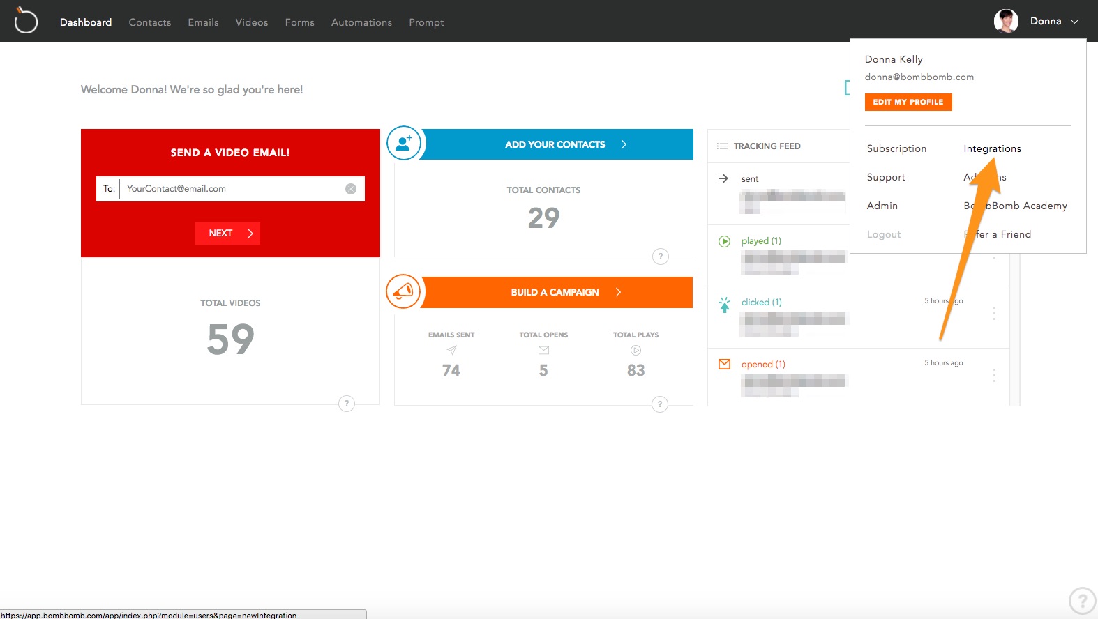Open Refer a Friend link
1098x619 pixels.
[x=998, y=234]
